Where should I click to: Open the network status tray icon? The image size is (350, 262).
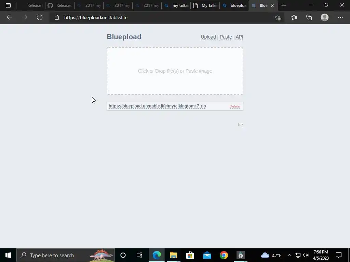coord(297,255)
